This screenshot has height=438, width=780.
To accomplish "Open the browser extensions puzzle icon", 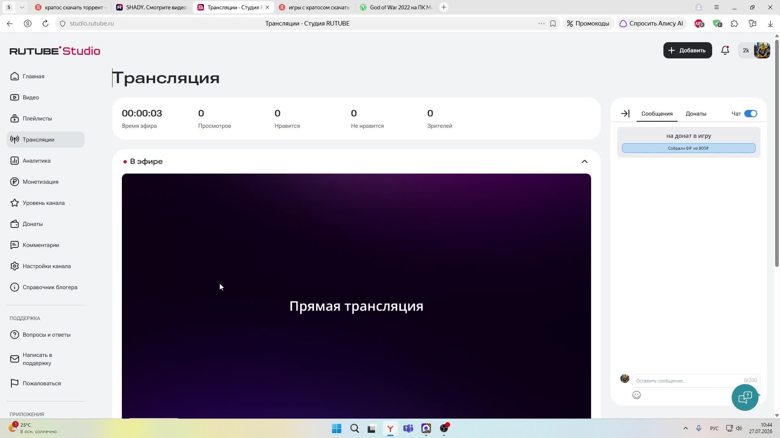I will 734,24.
